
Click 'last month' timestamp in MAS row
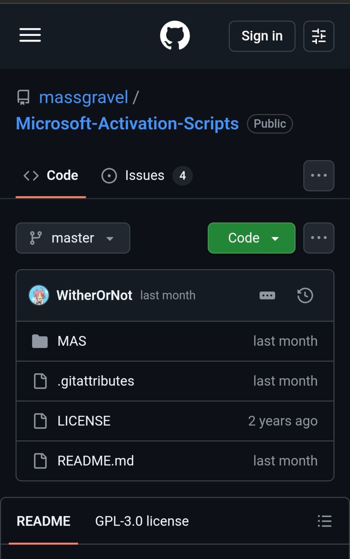[x=285, y=341]
